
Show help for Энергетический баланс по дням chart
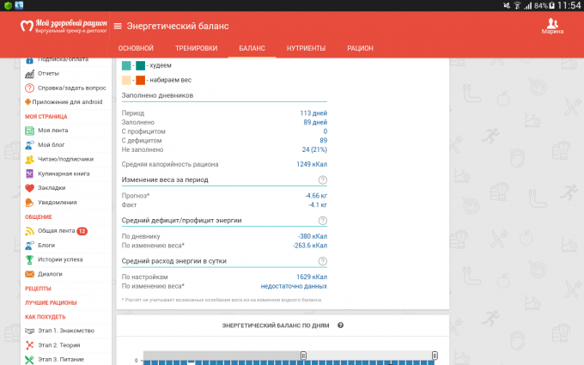(x=340, y=325)
